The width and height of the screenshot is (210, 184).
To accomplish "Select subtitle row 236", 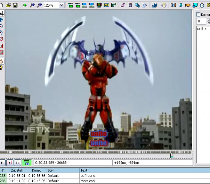I will 105,181.
